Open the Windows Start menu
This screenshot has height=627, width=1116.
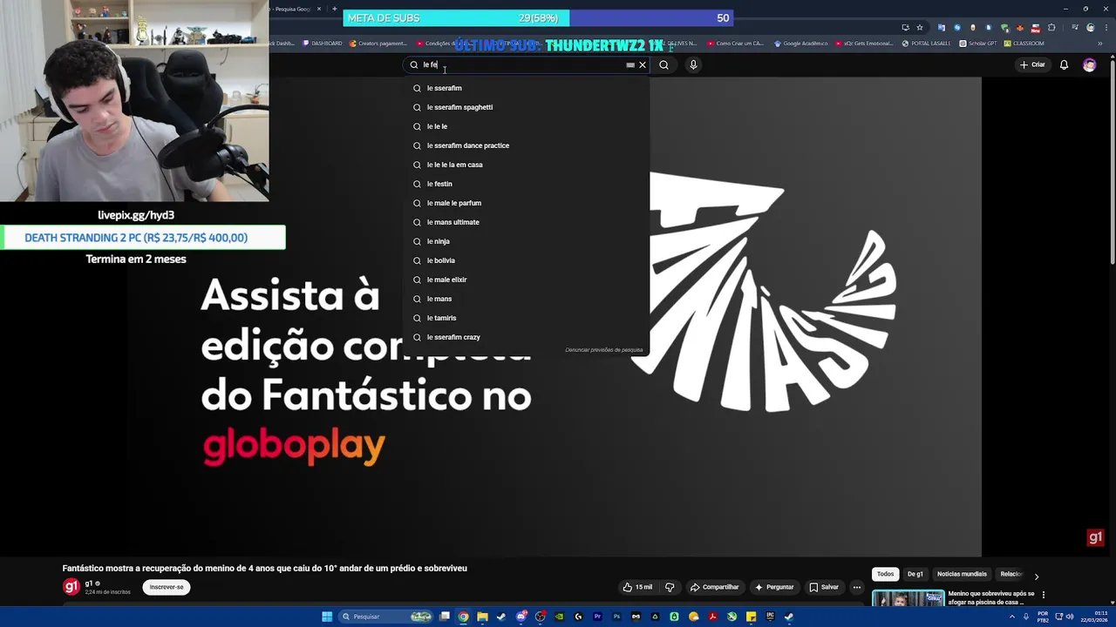[x=327, y=617]
